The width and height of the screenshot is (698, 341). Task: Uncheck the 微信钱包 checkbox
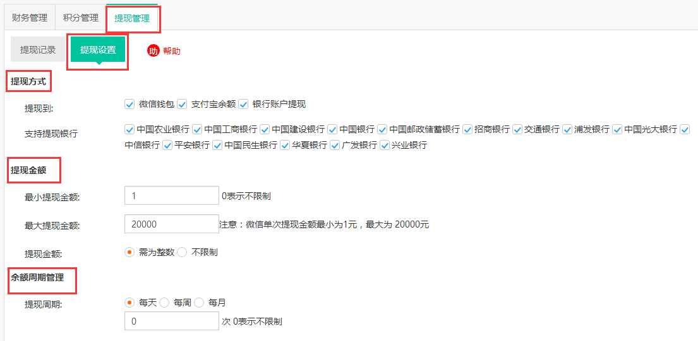point(130,104)
